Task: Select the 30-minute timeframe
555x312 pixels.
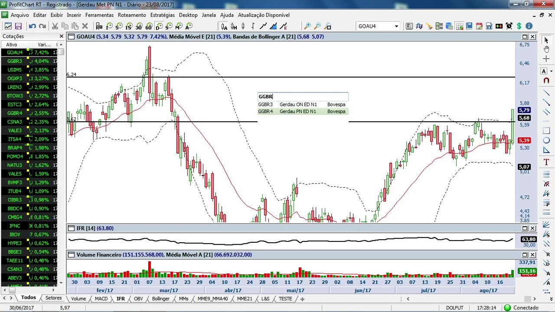Action: coord(138,26)
